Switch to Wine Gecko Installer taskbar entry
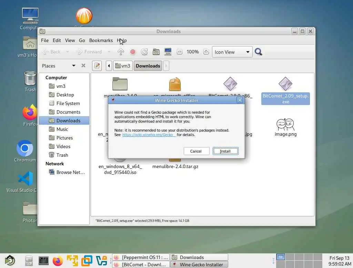The width and height of the screenshot is (353, 268). coord(199,265)
